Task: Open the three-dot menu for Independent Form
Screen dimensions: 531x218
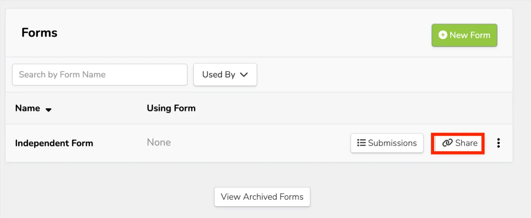Action: (x=499, y=143)
